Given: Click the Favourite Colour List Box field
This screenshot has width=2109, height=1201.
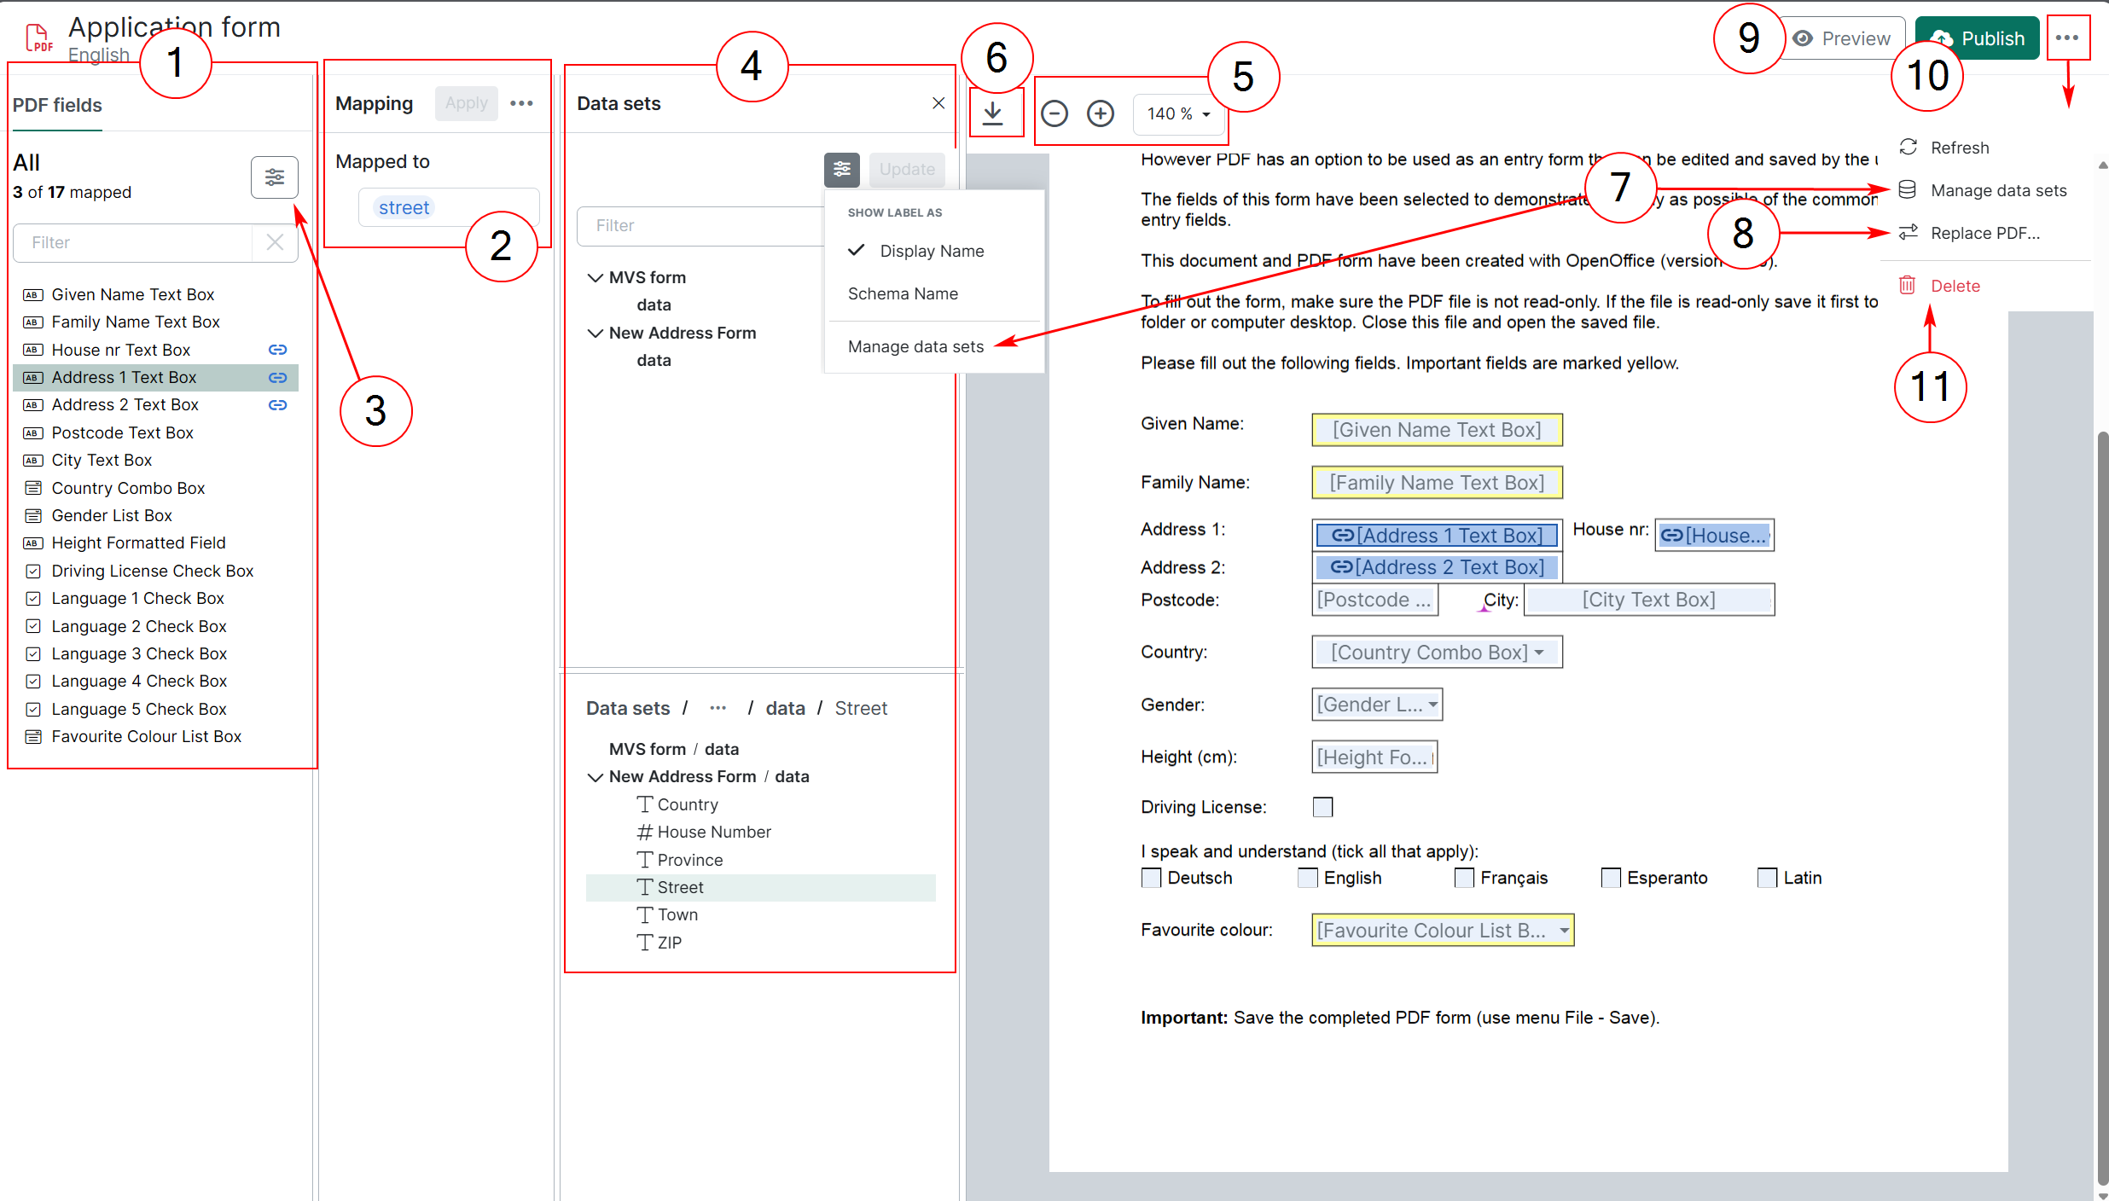Looking at the screenshot, I should pyautogui.click(x=1442, y=931).
